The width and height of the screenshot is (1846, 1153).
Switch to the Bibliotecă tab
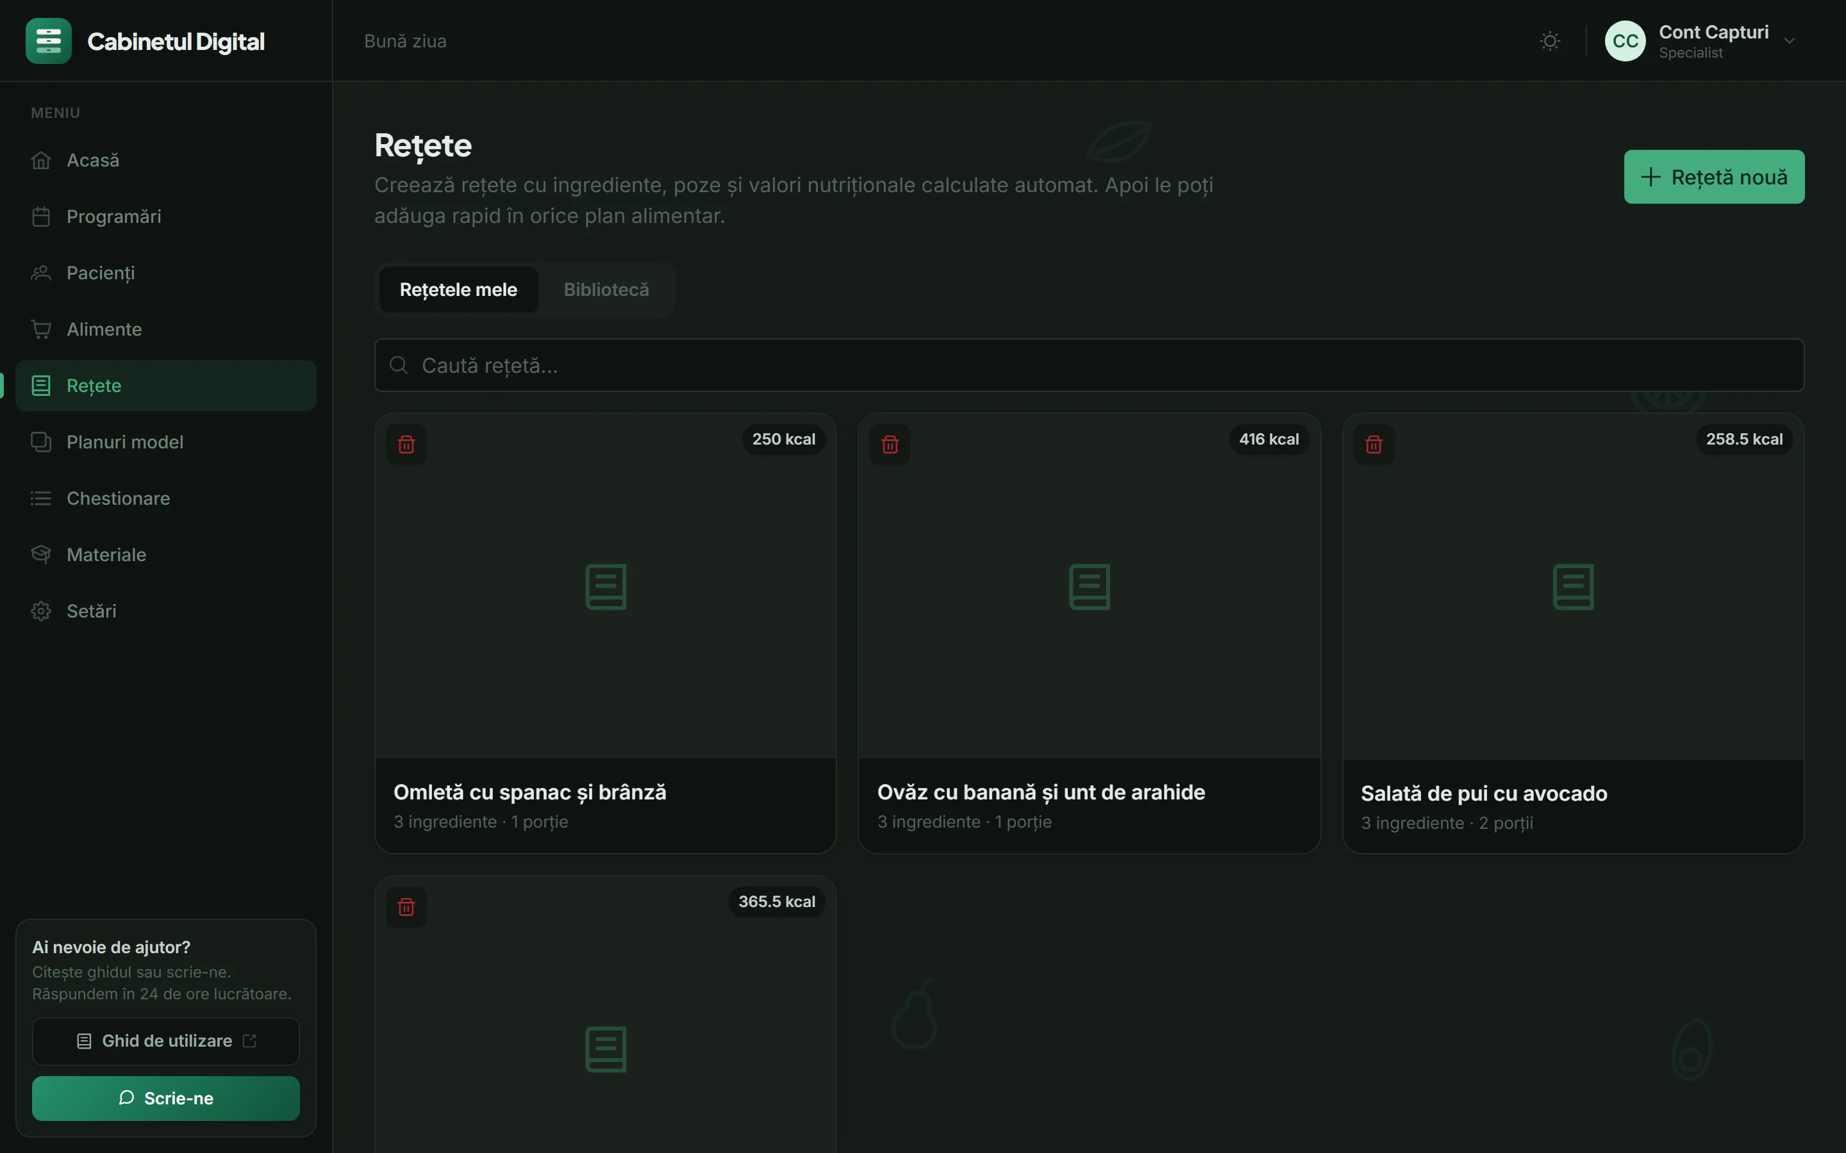(606, 290)
